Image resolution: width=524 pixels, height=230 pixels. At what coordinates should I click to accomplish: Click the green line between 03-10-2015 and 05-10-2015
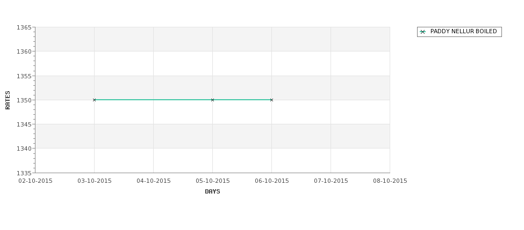(153, 100)
